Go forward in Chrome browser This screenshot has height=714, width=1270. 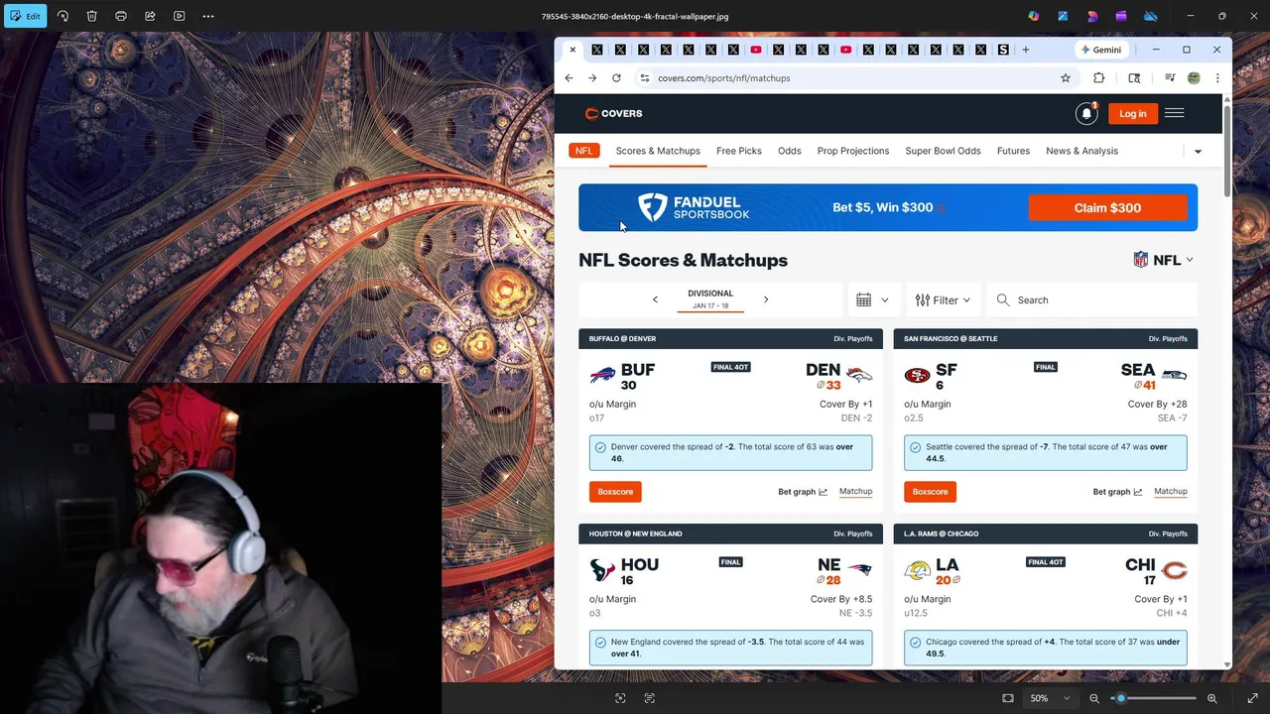click(592, 78)
